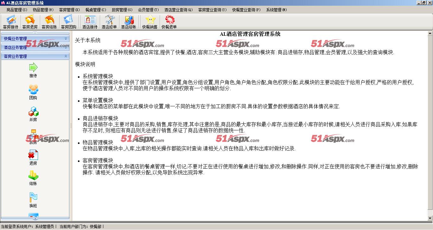Click the 快餐退单 toolbar icon

pyautogui.click(x=169, y=22)
